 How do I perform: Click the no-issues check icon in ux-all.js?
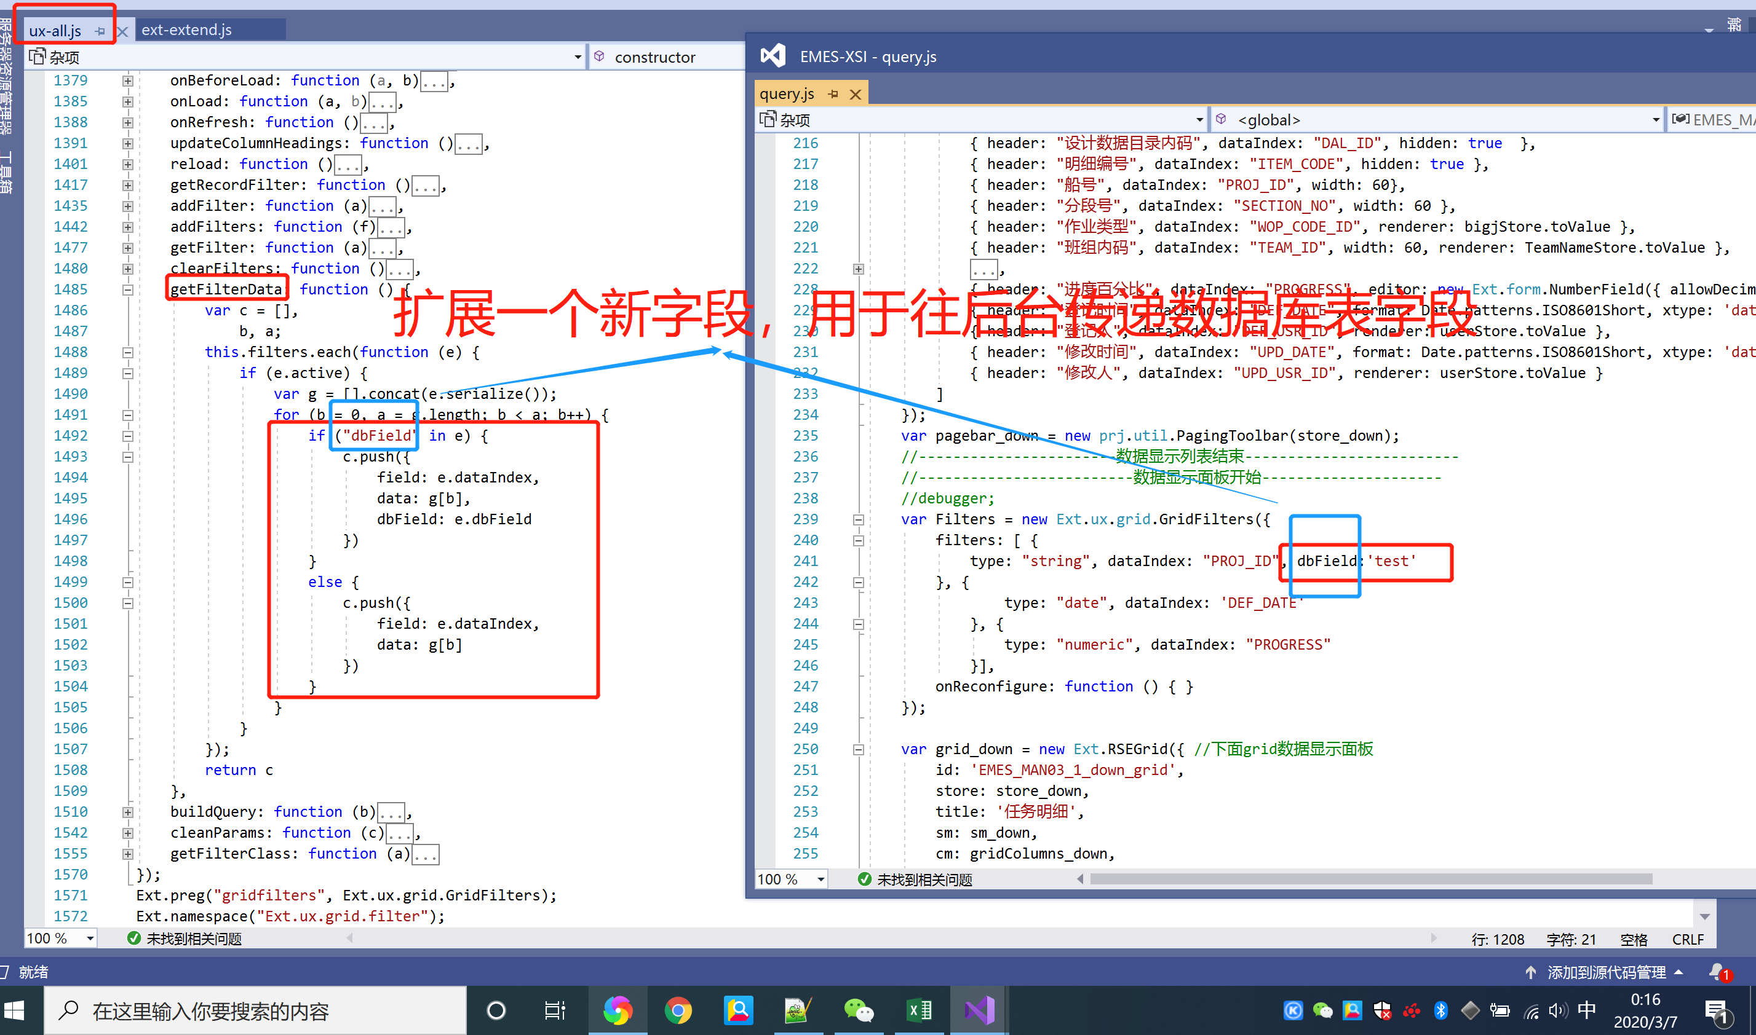pos(134,939)
